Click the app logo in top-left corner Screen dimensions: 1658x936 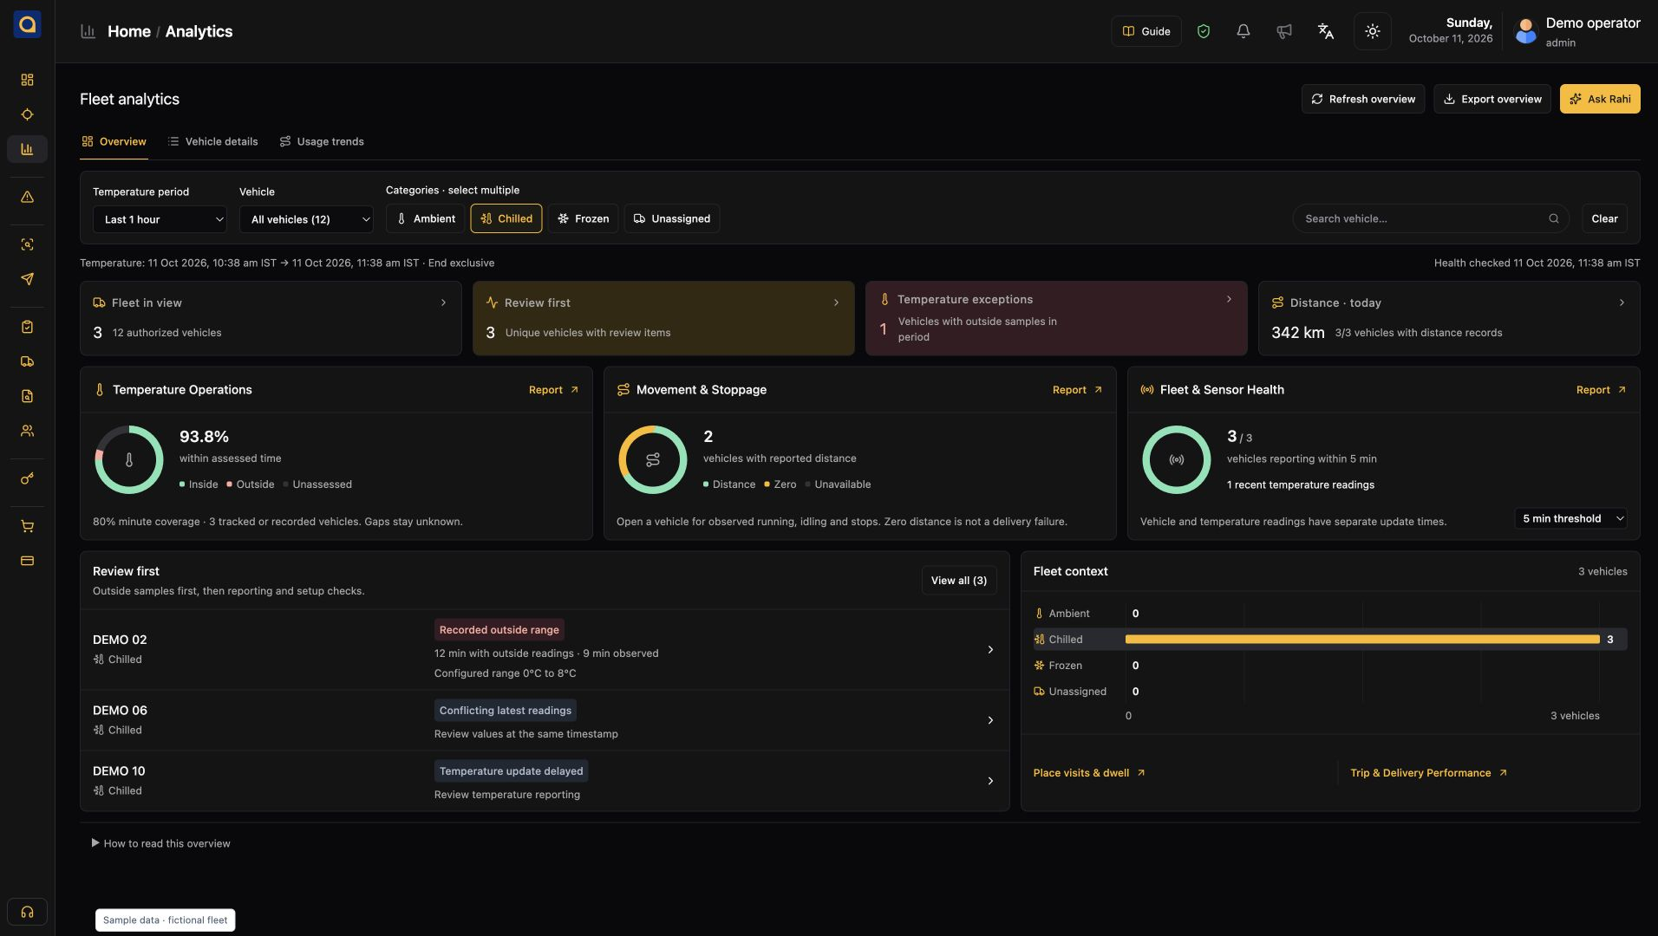[27, 24]
